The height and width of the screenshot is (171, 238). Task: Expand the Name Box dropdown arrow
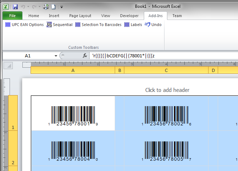pos(56,56)
